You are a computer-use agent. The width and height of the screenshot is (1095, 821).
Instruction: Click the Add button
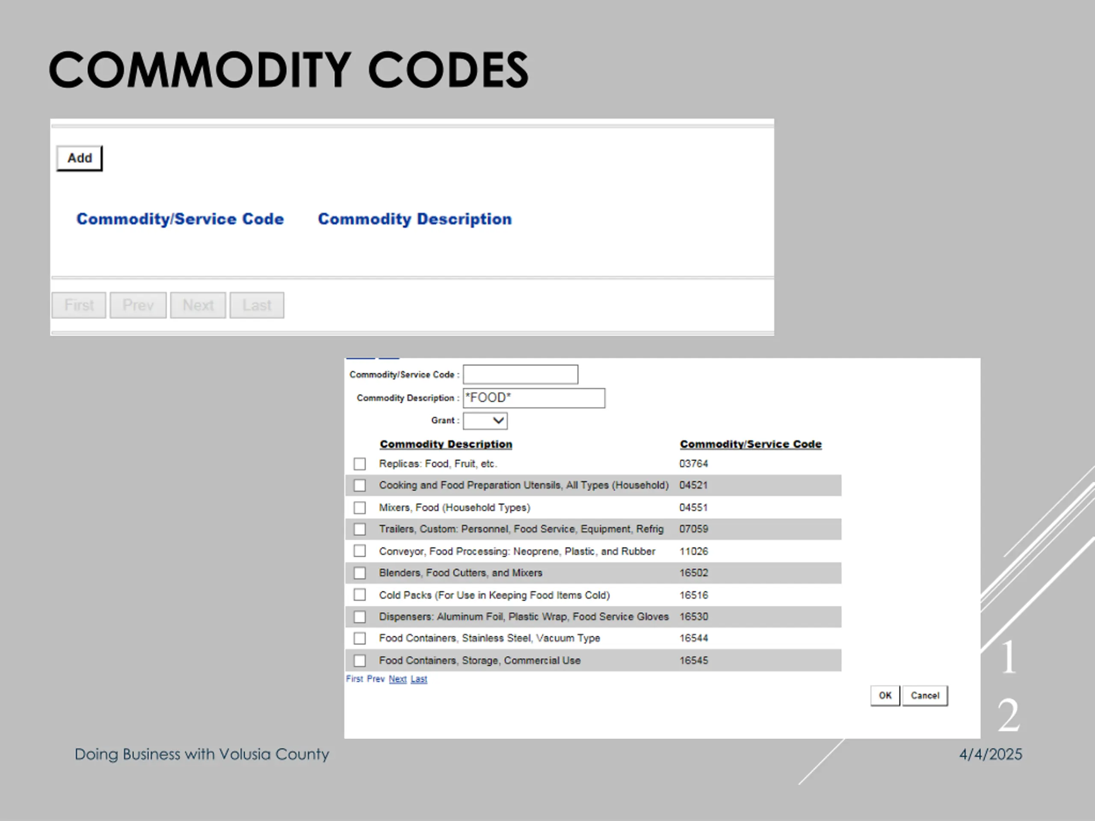pyautogui.click(x=79, y=158)
